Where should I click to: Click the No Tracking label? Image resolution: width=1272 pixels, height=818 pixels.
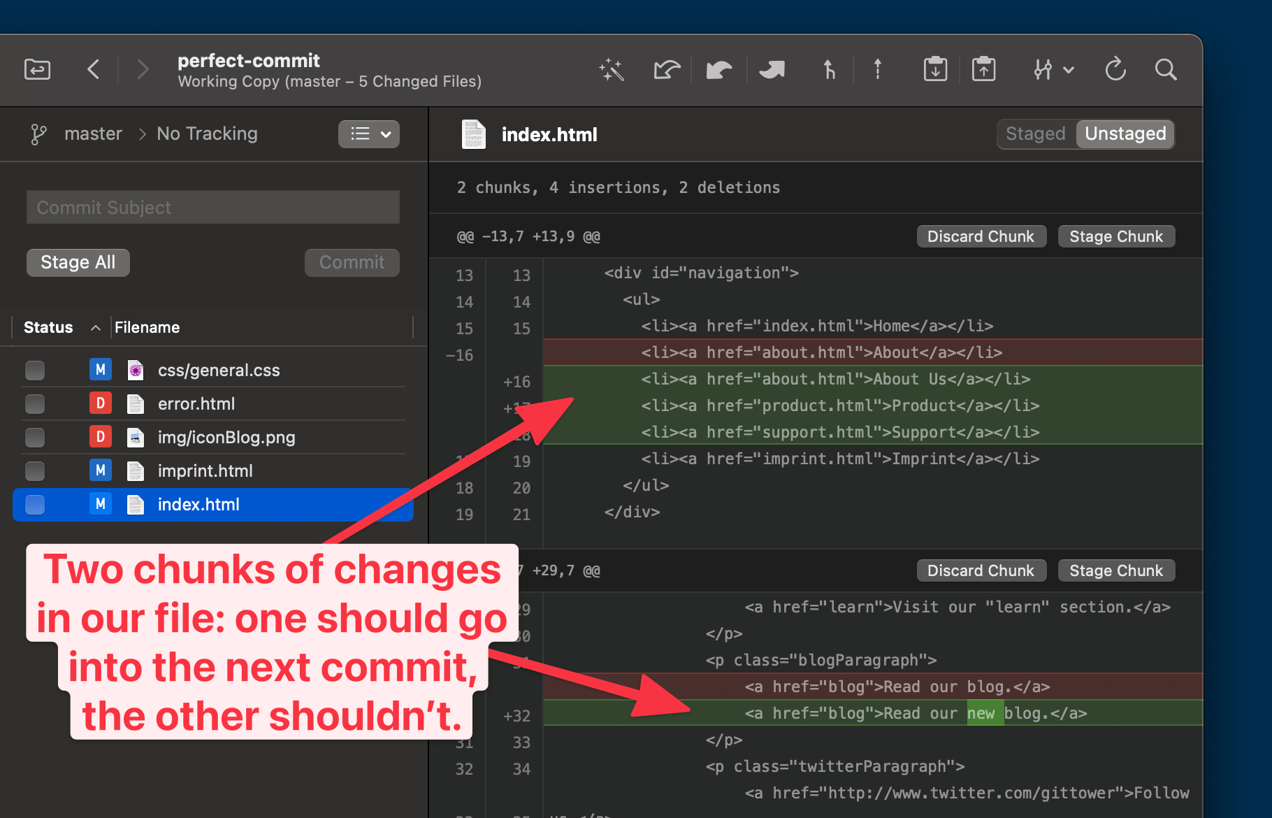coord(207,134)
